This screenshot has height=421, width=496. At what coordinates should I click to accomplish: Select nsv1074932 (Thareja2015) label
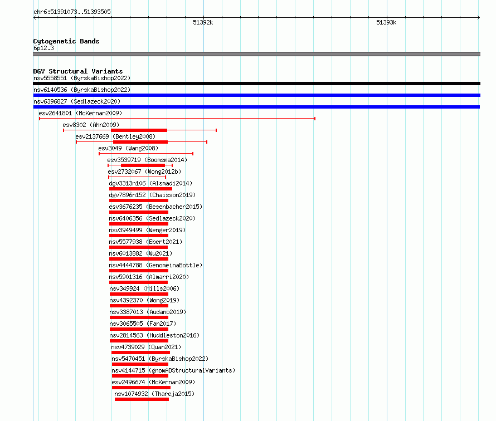154,394
